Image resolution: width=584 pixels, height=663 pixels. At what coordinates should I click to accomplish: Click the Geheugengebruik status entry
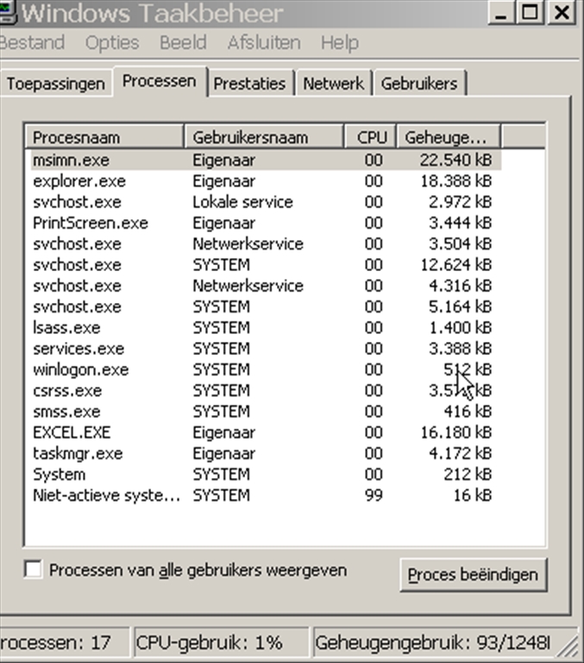433,642
